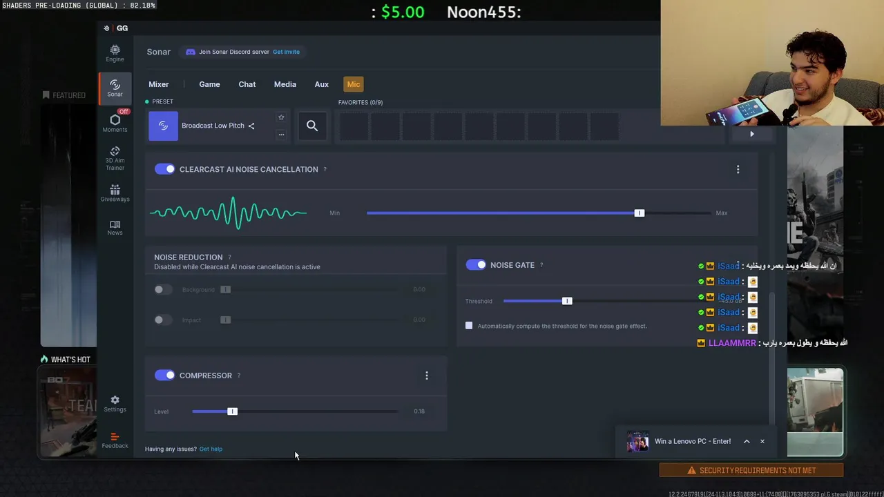
Task: Switch to the Media tab
Action: tap(285, 84)
